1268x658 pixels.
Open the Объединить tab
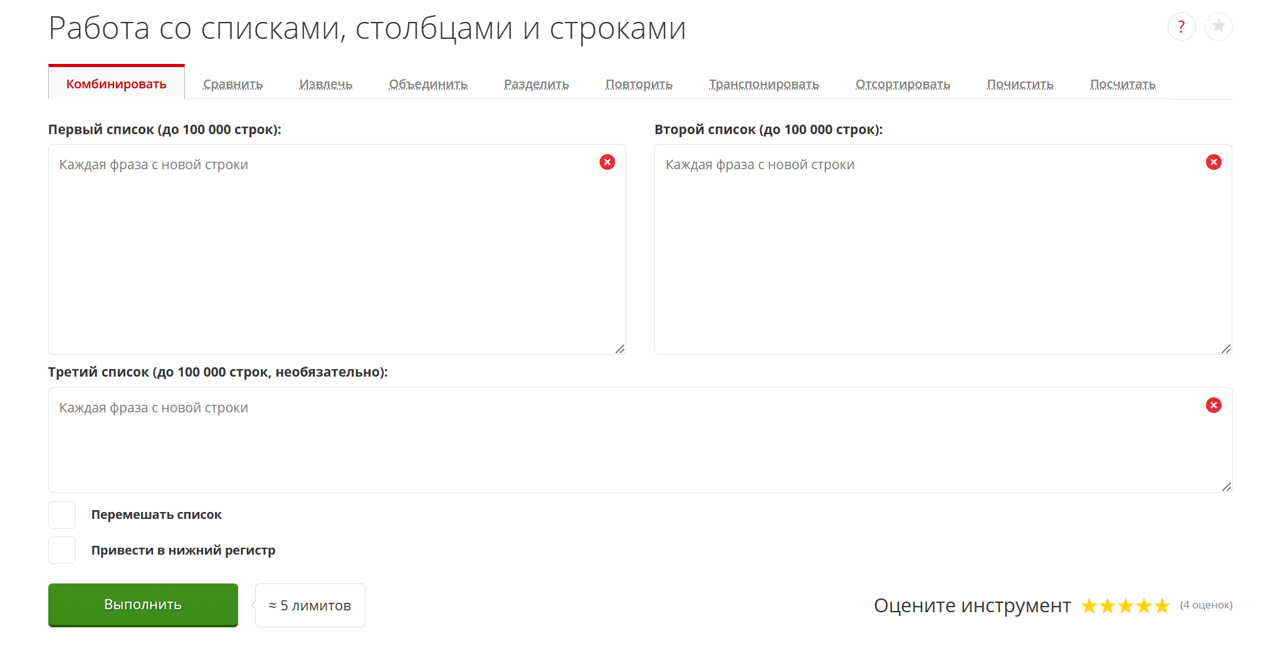point(428,84)
